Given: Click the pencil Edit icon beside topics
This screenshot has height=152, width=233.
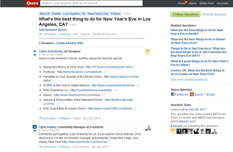Looking at the screenshot, I should tap(127, 14).
